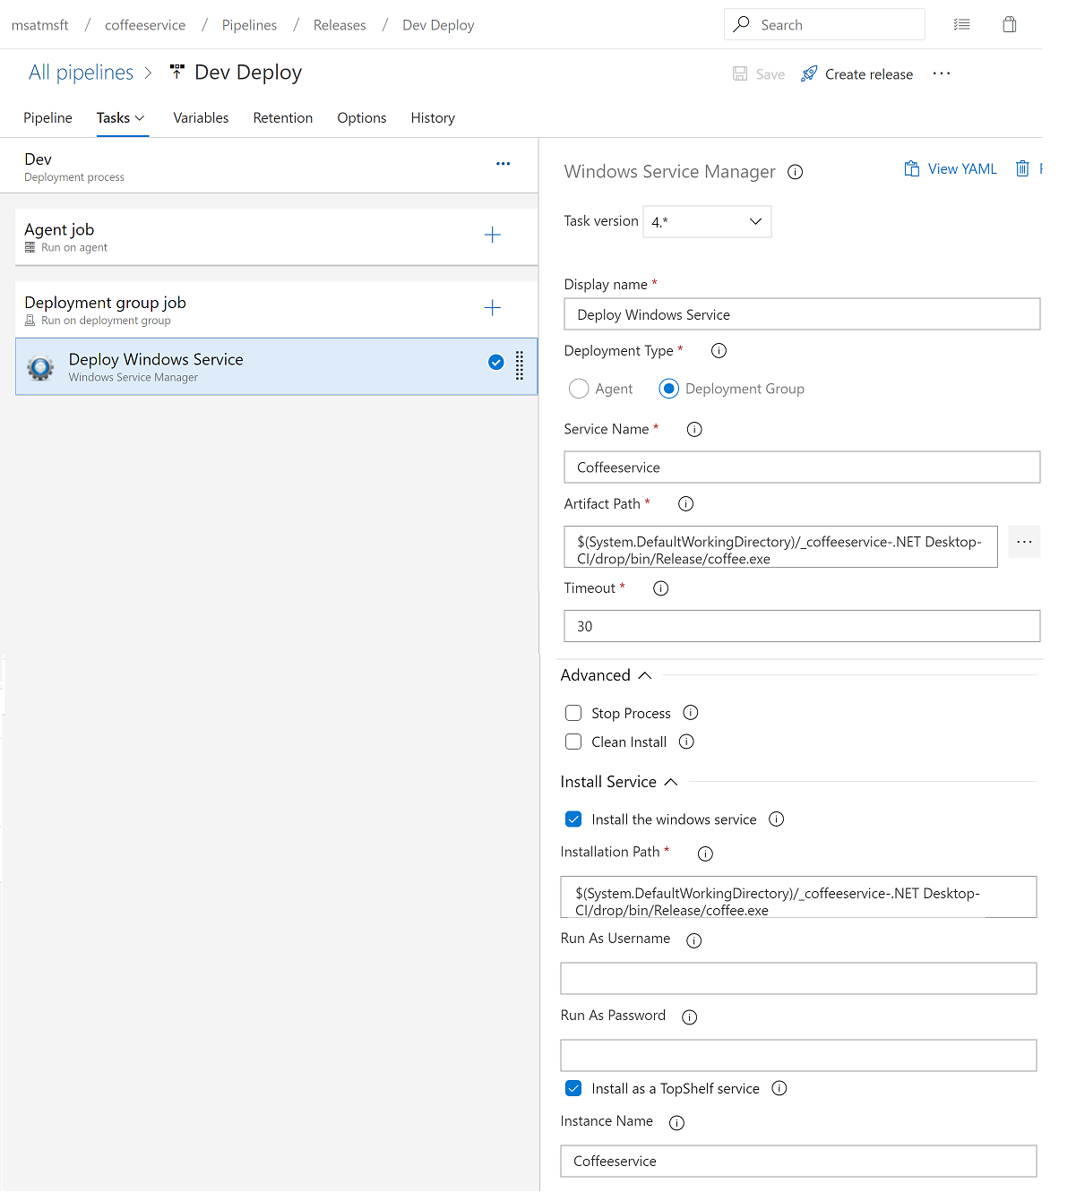This screenshot has height=1192, width=1076.
Task: Add a task to Deployment group job
Action: [492, 308]
